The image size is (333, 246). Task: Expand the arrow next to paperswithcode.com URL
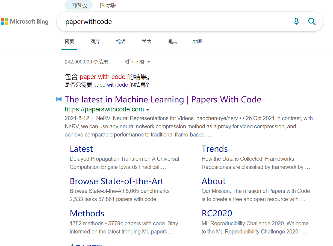point(148,110)
